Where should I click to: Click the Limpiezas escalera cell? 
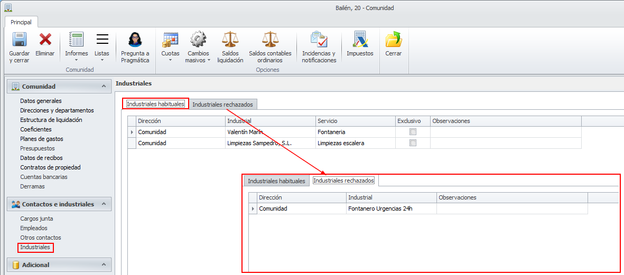(356, 143)
